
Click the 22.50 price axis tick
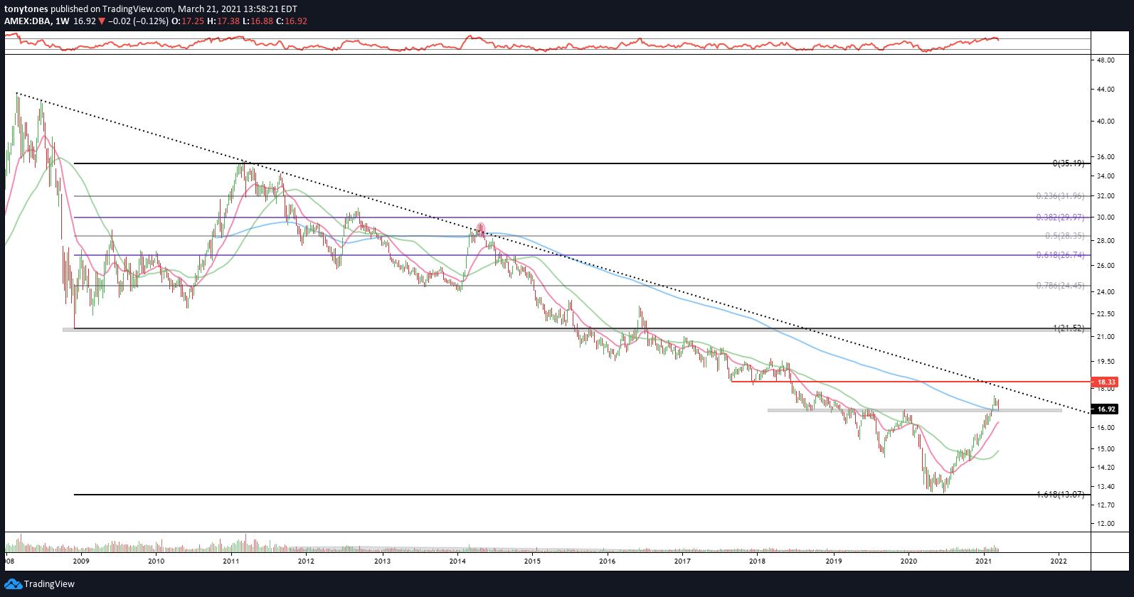(1106, 314)
